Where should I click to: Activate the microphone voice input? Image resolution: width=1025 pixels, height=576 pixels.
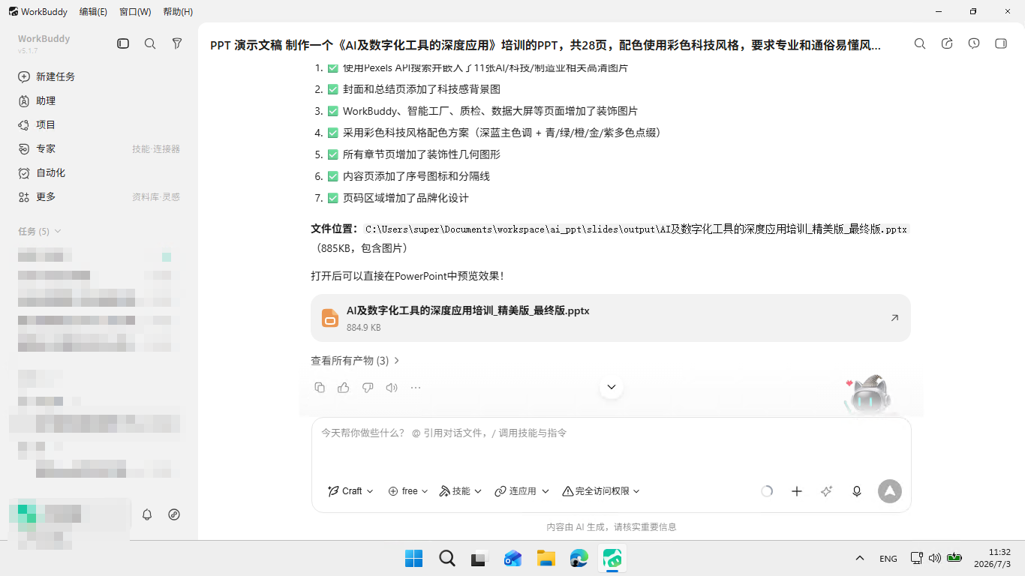pyautogui.click(x=857, y=491)
